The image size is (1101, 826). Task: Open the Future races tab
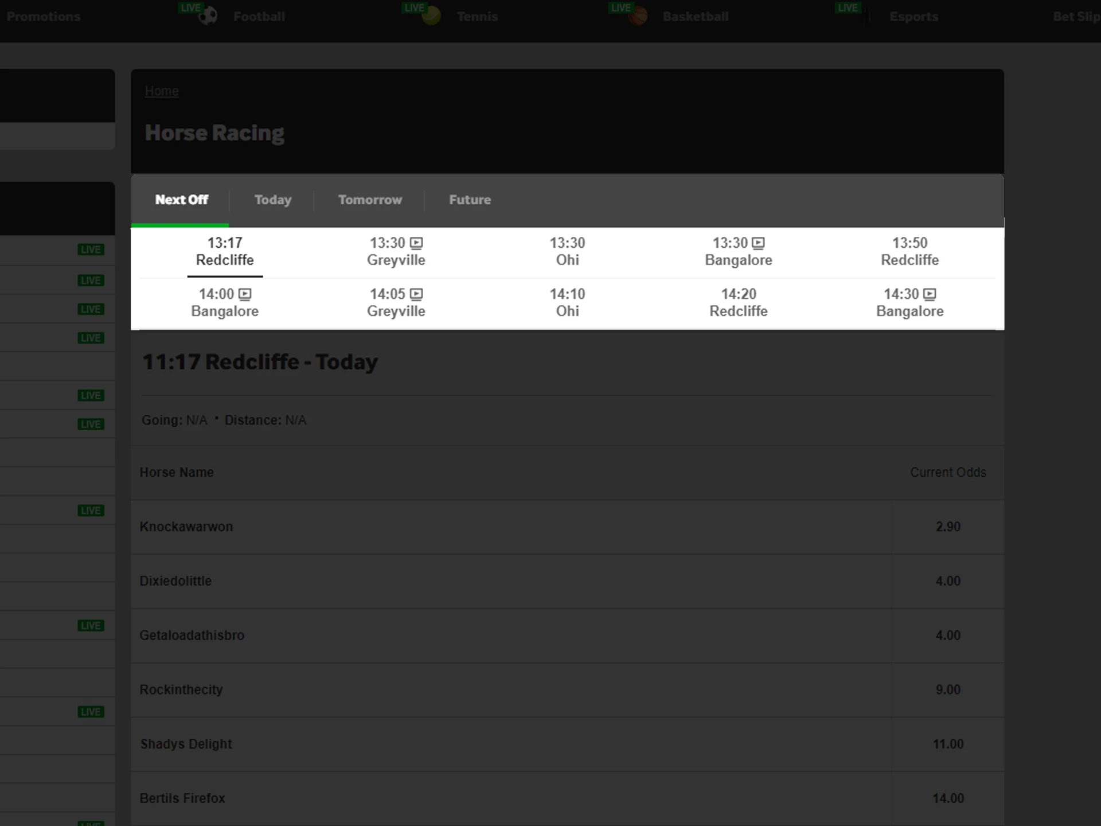point(469,200)
